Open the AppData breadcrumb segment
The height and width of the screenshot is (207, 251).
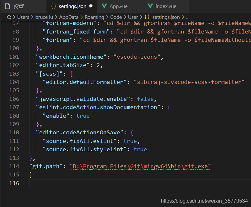[69, 17]
